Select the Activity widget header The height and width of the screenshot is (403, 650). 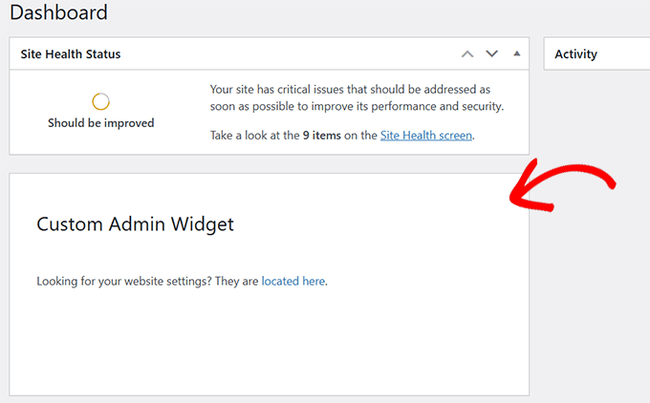coord(575,54)
